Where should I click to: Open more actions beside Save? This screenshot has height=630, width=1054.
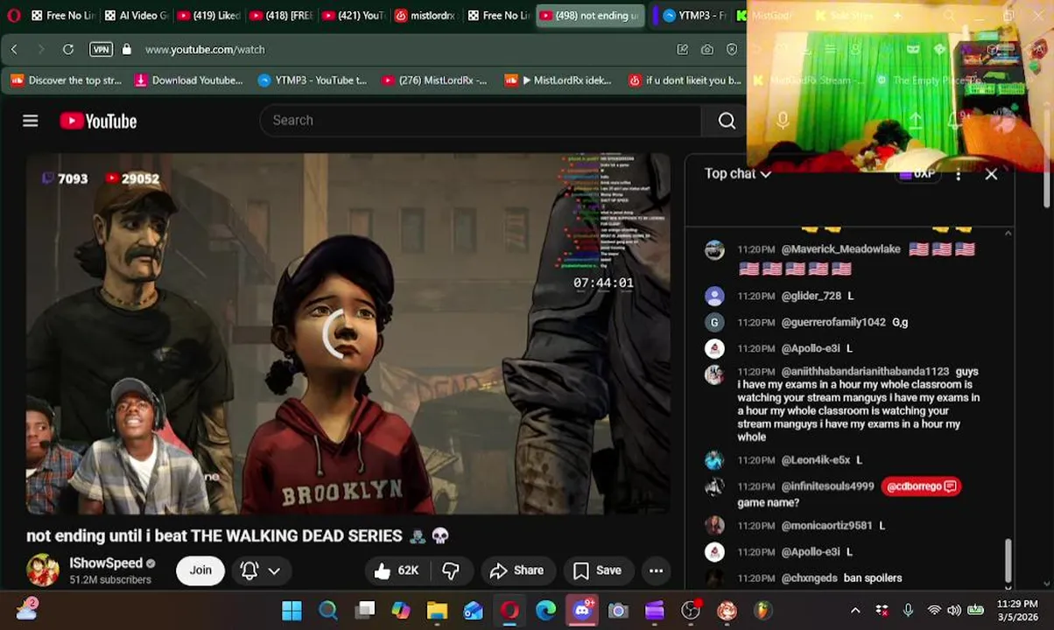(x=656, y=570)
